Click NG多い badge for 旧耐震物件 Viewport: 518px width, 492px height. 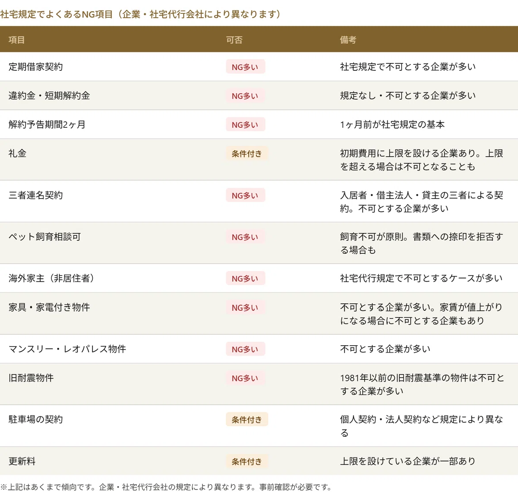coord(245,378)
